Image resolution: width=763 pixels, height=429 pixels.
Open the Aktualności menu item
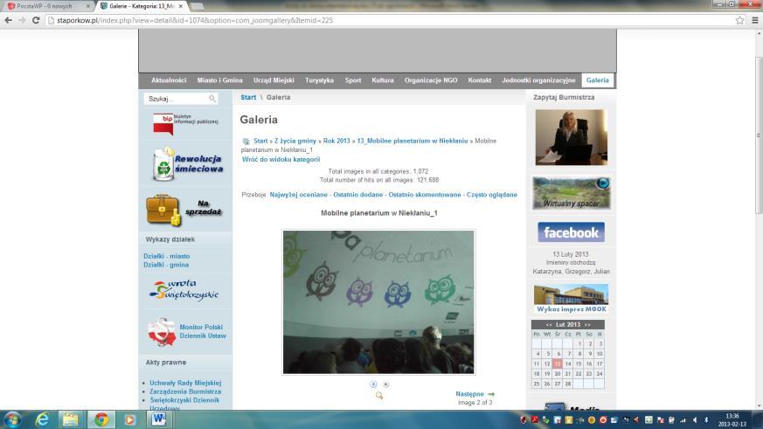click(x=169, y=80)
